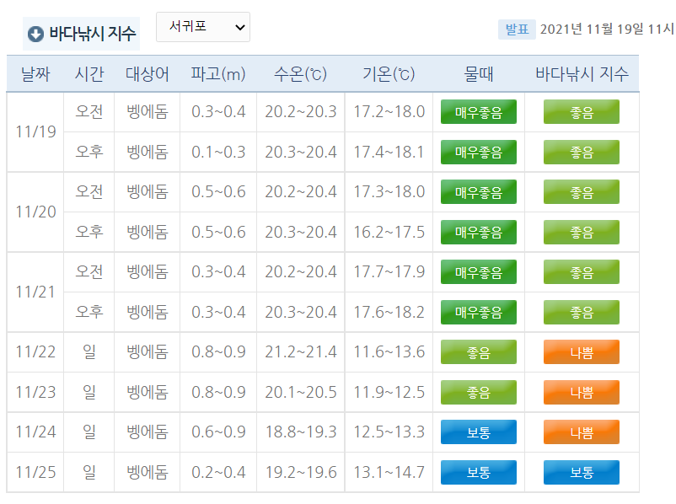Viewport: 676px width, 504px height.
Task: Click the 좋음 tide badge for 11/22
Action: (x=479, y=351)
